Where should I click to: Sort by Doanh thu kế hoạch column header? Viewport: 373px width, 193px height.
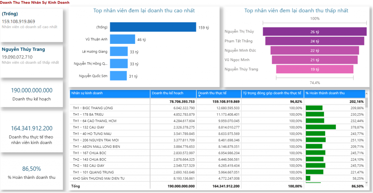click(173, 93)
